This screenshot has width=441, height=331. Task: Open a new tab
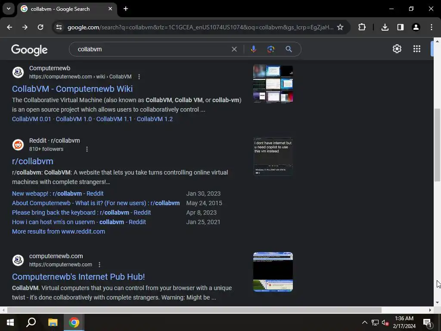[x=126, y=9]
